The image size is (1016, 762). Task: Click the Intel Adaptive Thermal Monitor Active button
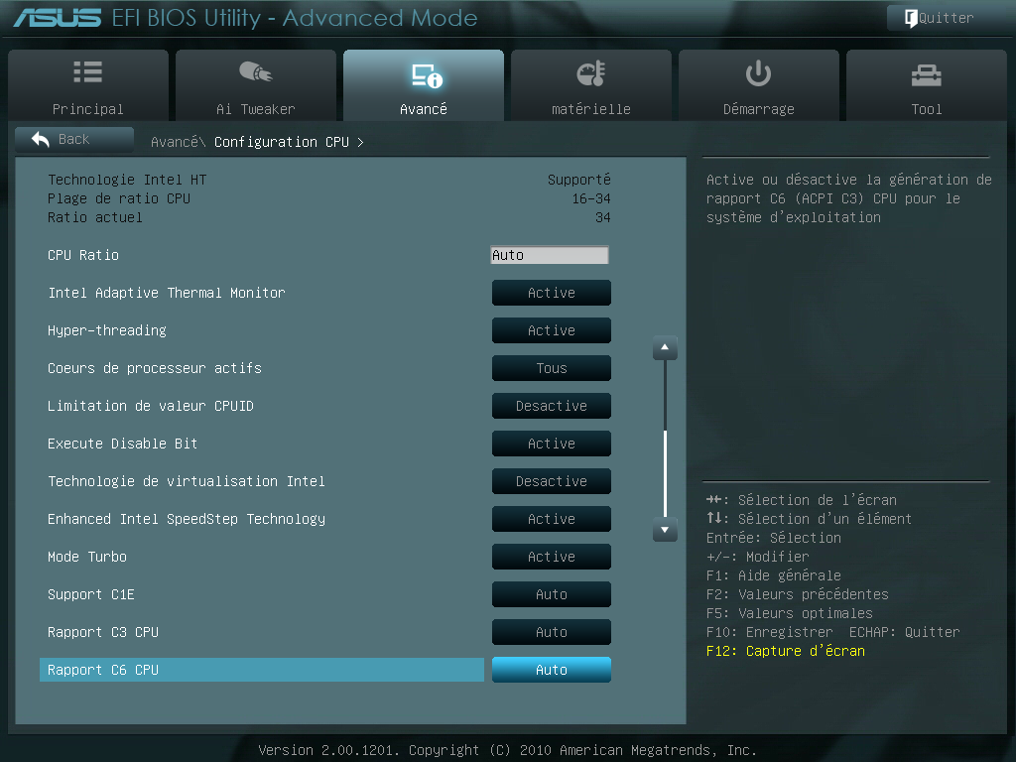(x=551, y=293)
